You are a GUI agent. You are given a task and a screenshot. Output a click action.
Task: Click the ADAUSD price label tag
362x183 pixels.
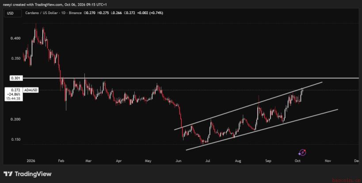click(30, 90)
